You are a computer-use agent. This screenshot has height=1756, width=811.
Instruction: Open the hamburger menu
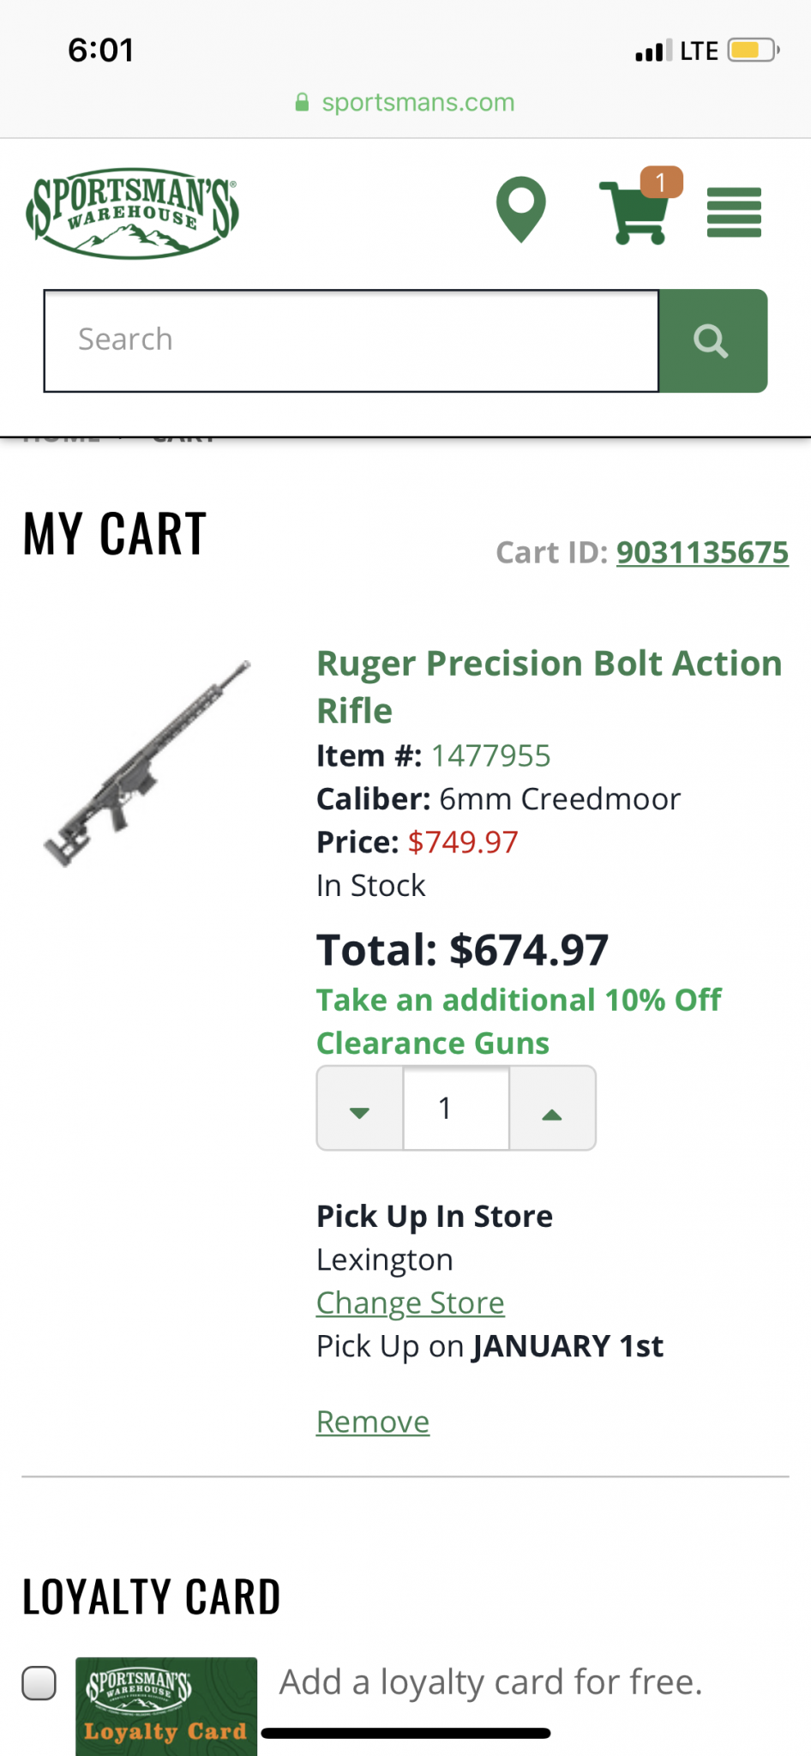point(734,212)
